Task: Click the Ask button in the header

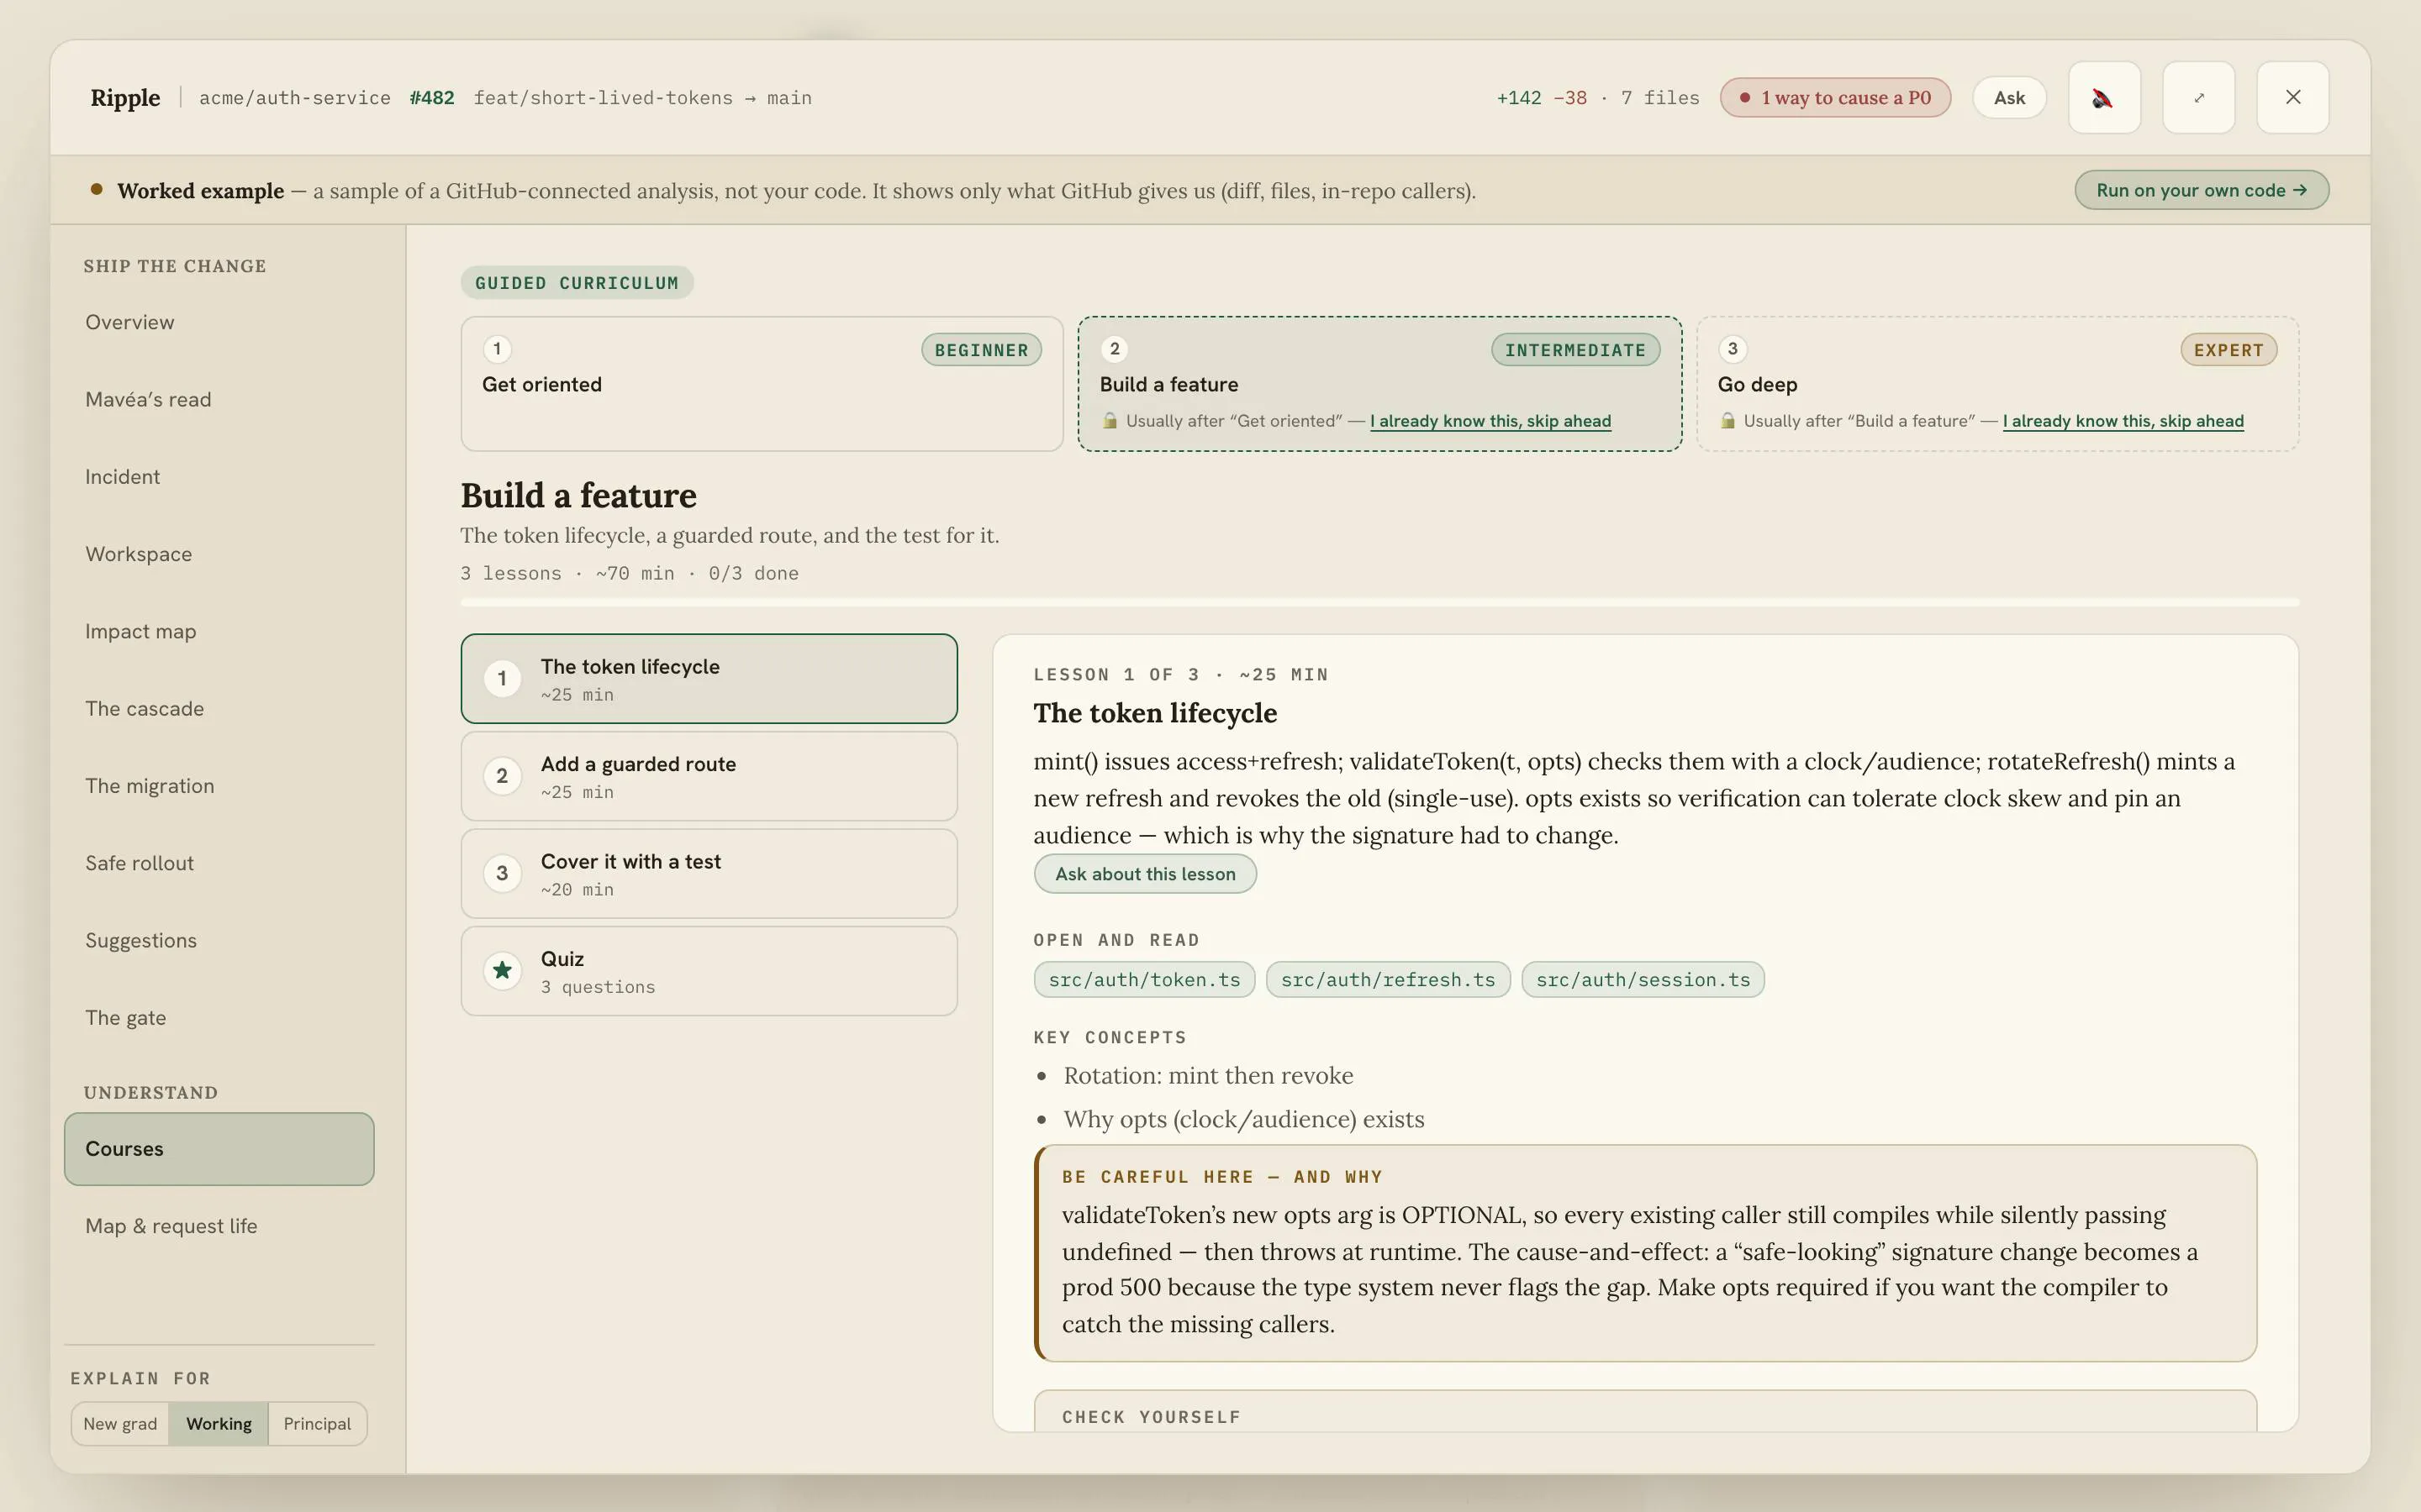Action: point(2009,98)
